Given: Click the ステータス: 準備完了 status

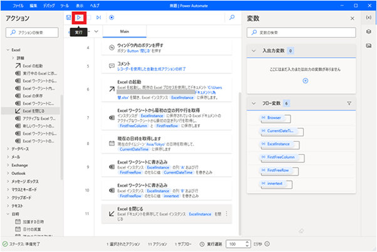Looking at the screenshot, I should [x=21, y=244].
